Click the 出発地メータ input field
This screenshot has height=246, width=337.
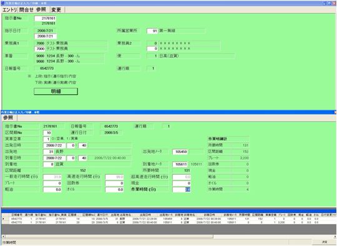tap(181, 152)
